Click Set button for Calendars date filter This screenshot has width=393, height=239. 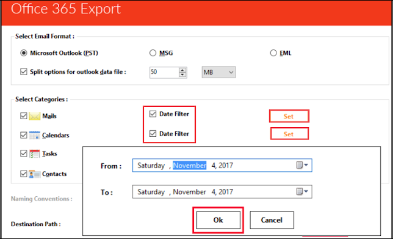[x=289, y=134]
